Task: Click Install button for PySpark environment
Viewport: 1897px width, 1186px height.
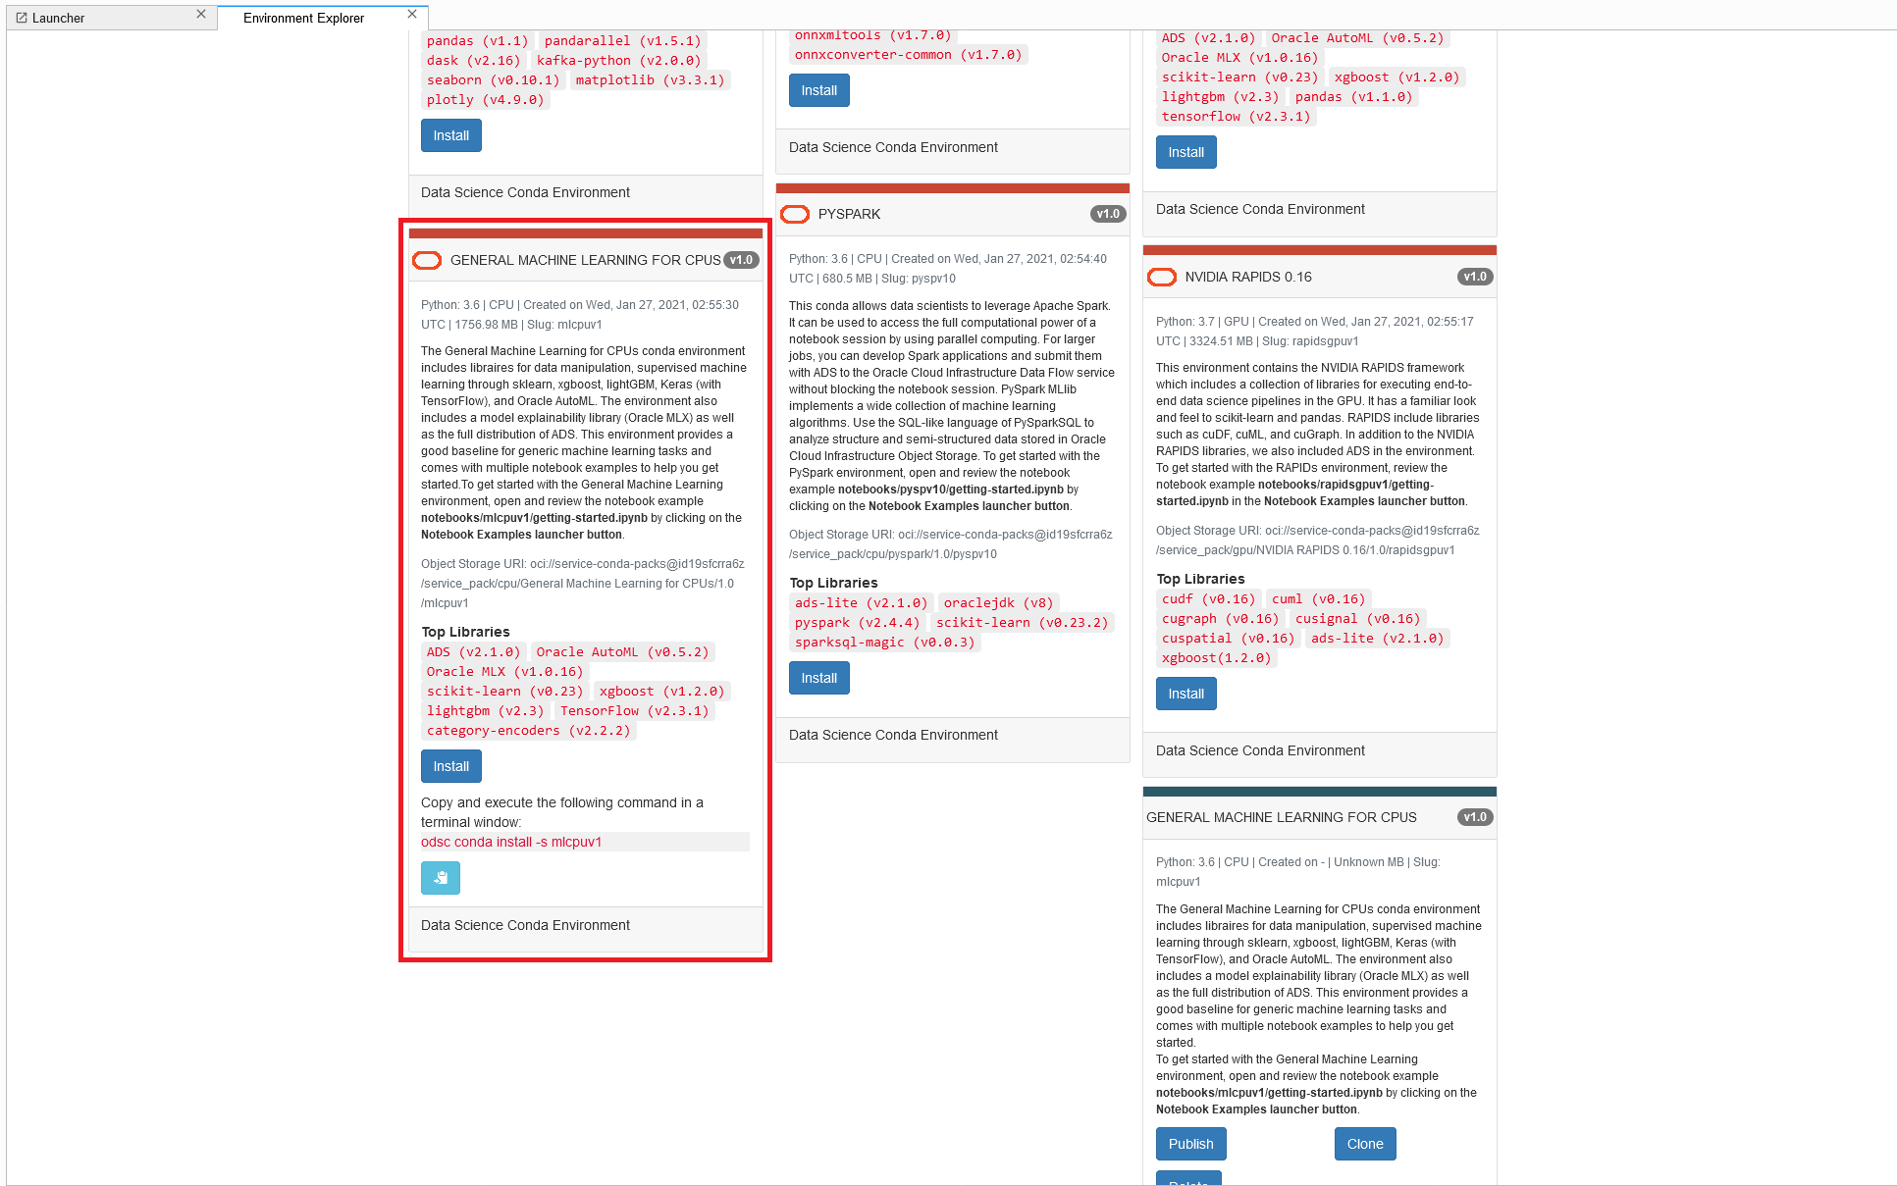Action: (x=818, y=678)
